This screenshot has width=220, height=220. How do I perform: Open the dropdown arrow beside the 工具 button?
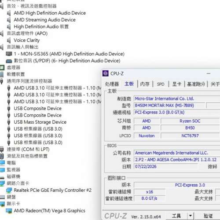tap(191, 216)
